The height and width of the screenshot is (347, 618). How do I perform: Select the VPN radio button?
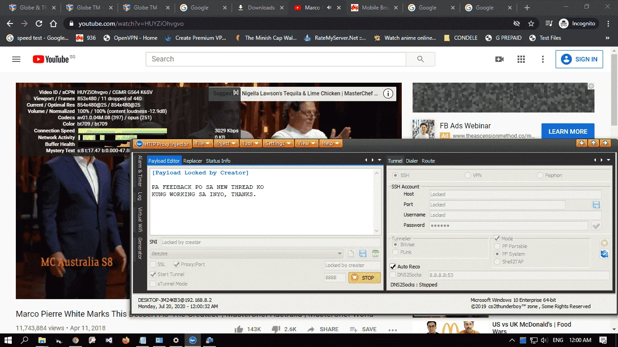468,175
